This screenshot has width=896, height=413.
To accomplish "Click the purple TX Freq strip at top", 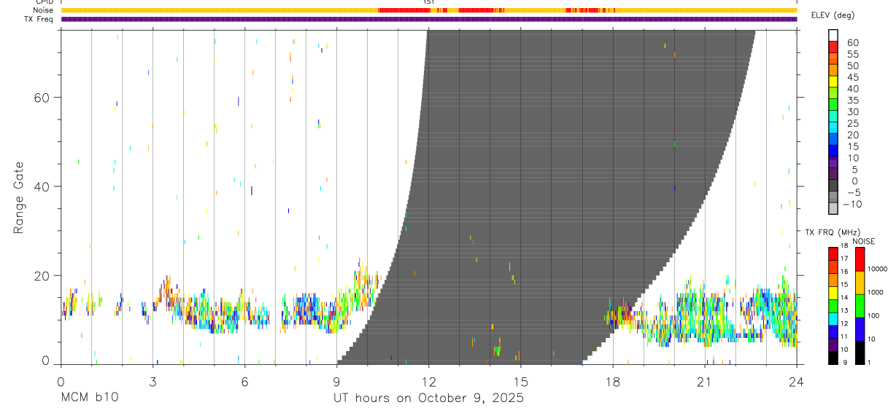I will (x=428, y=19).
